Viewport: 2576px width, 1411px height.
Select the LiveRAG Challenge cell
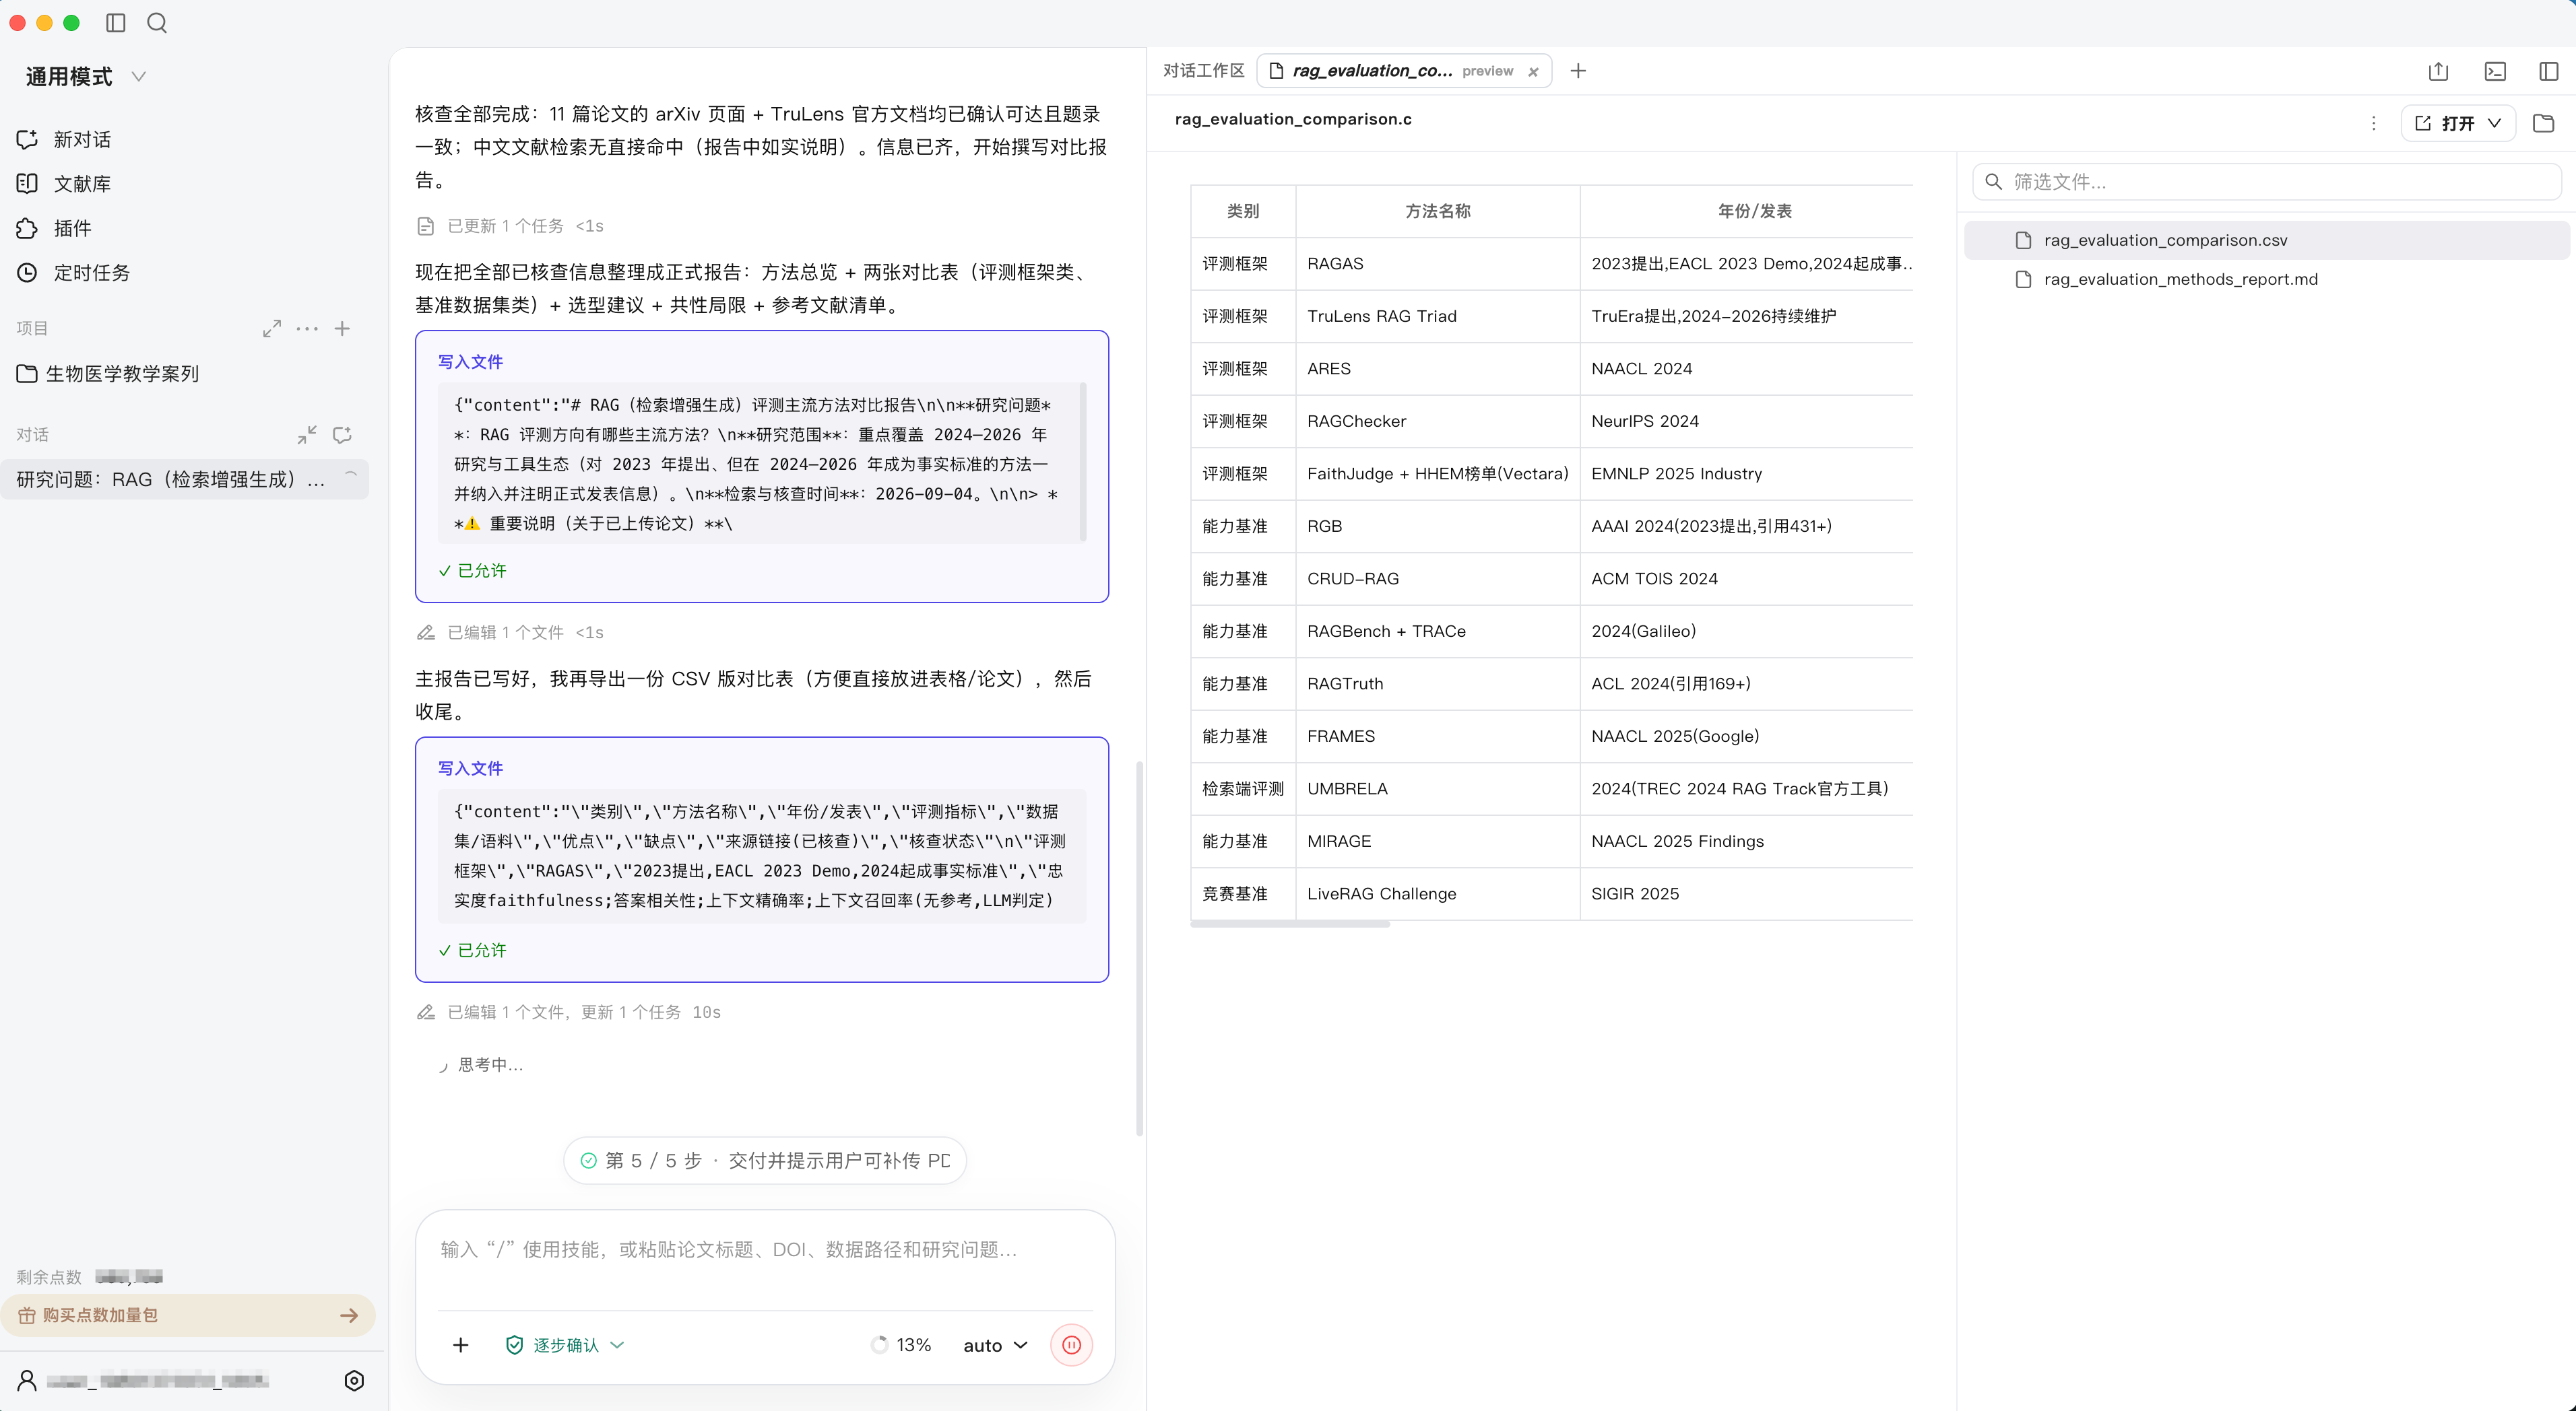coord(1437,893)
